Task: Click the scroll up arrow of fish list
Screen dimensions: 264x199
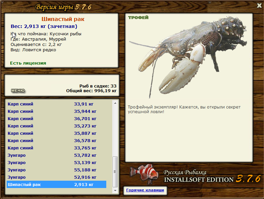Action: click(x=115, y=103)
